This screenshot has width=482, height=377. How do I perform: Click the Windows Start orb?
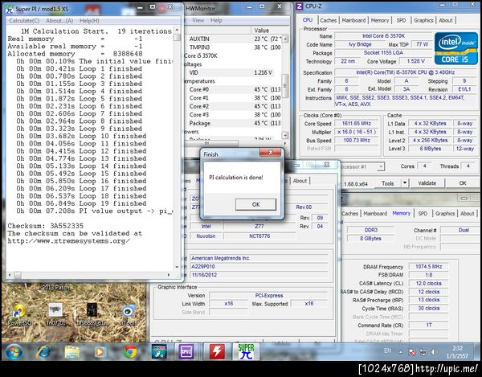tap(14, 351)
